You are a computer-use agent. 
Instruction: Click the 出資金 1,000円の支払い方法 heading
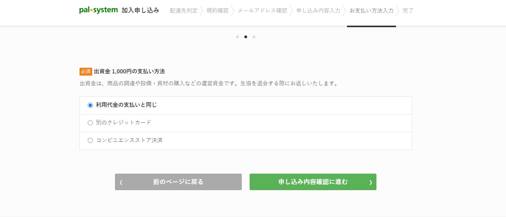pyautogui.click(x=129, y=71)
